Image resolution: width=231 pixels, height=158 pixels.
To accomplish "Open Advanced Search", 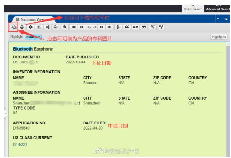I will coord(218,8).
